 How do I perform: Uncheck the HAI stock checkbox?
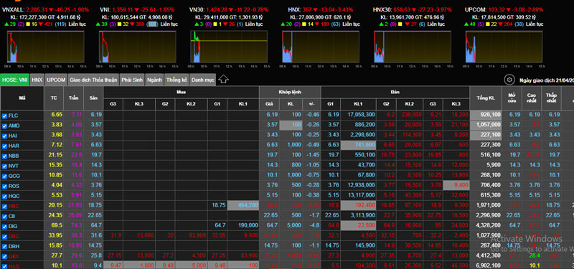point(4,136)
